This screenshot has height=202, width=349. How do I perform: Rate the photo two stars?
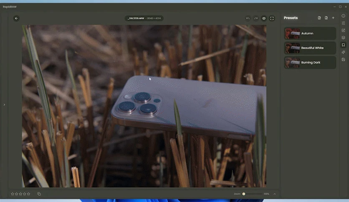16,194
